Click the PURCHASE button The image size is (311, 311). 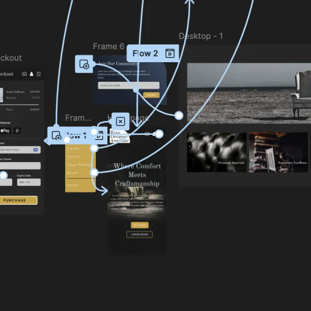pyautogui.click(x=19, y=200)
